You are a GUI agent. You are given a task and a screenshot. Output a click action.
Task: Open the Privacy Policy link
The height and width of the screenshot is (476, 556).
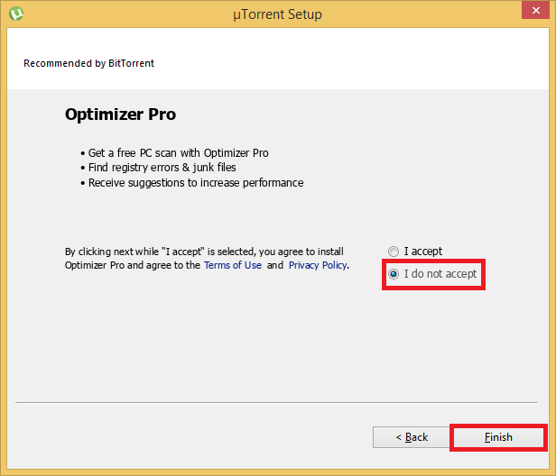click(318, 265)
